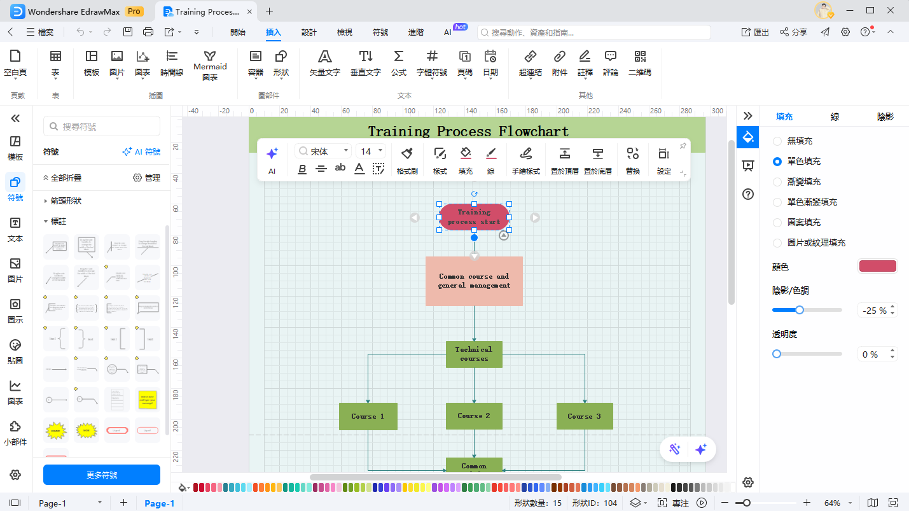Click the More Symbols (更多符號) button
The width and height of the screenshot is (909, 511).
[x=102, y=475]
